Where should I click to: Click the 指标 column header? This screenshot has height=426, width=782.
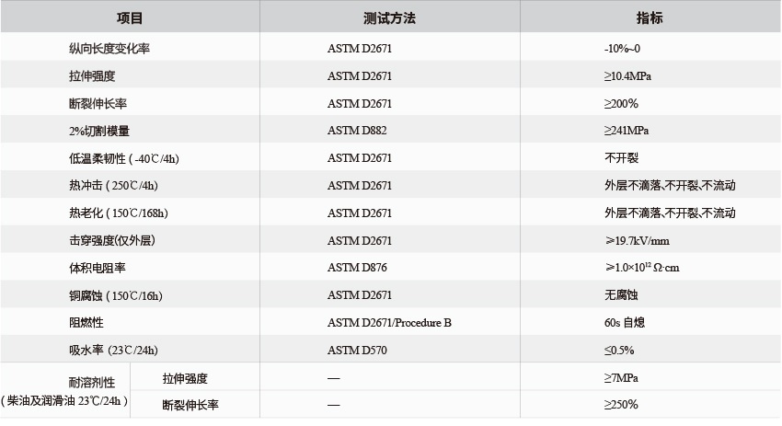pyautogui.click(x=650, y=18)
